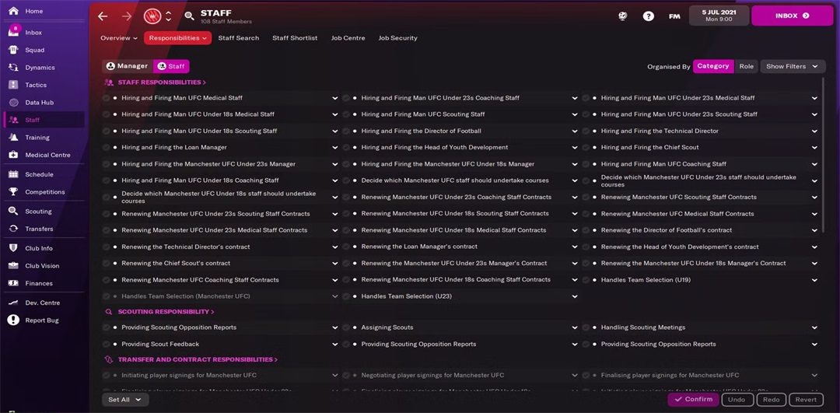Open the Set All dropdown
This screenshot has height=413, width=840.
pos(125,400)
